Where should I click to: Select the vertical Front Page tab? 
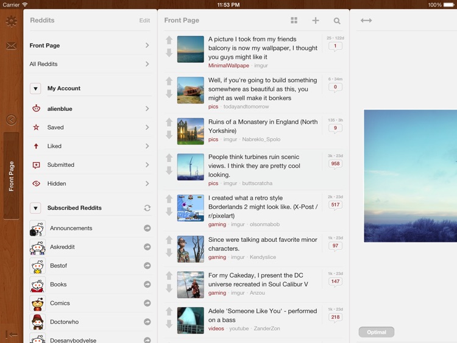coord(12,176)
